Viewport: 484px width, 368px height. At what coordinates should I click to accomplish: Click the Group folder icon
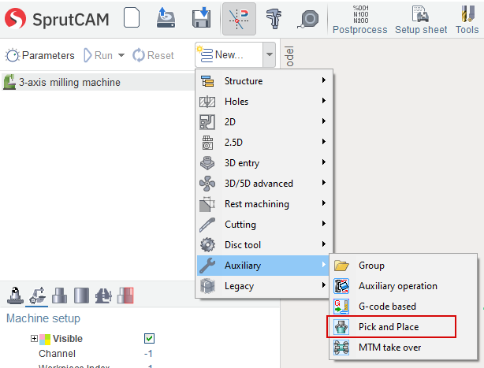[x=341, y=266]
